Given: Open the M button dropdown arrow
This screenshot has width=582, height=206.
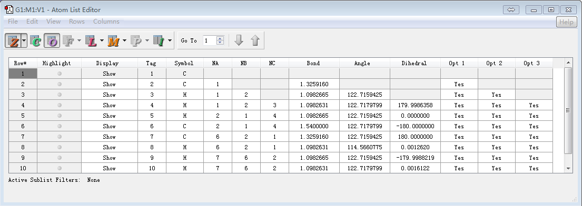Looking at the screenshot, I should coord(124,40).
